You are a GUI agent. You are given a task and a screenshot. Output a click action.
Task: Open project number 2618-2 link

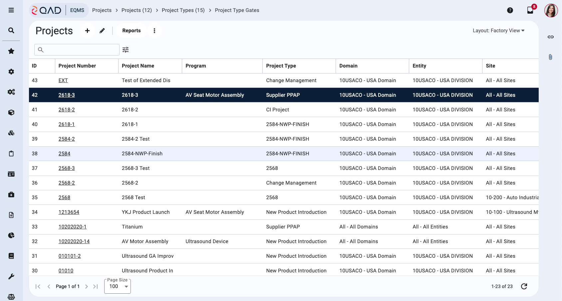(67, 110)
